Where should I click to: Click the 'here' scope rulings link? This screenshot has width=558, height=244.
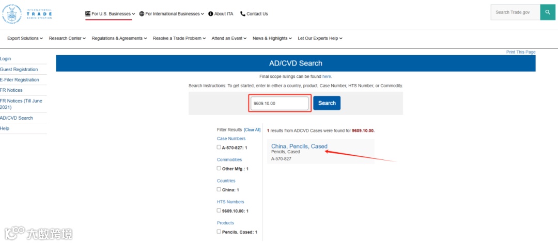click(327, 76)
